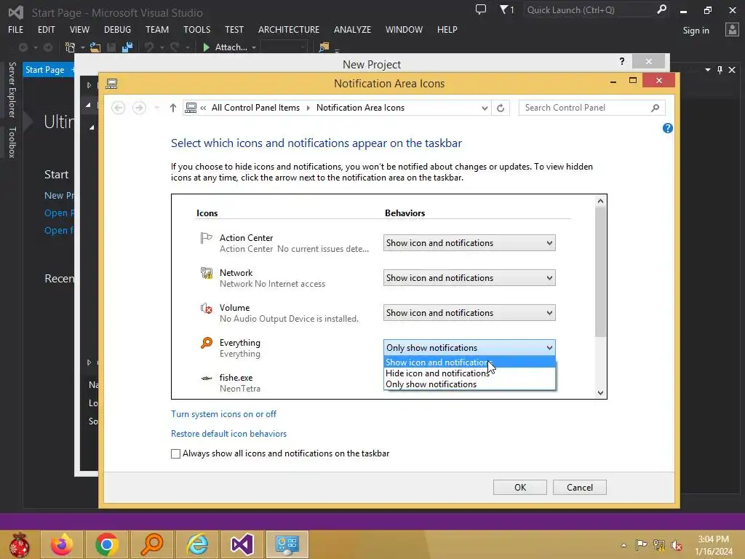Screen dimensions: 745x559
Task: Open Volume behavior dropdown
Action: [x=469, y=313]
